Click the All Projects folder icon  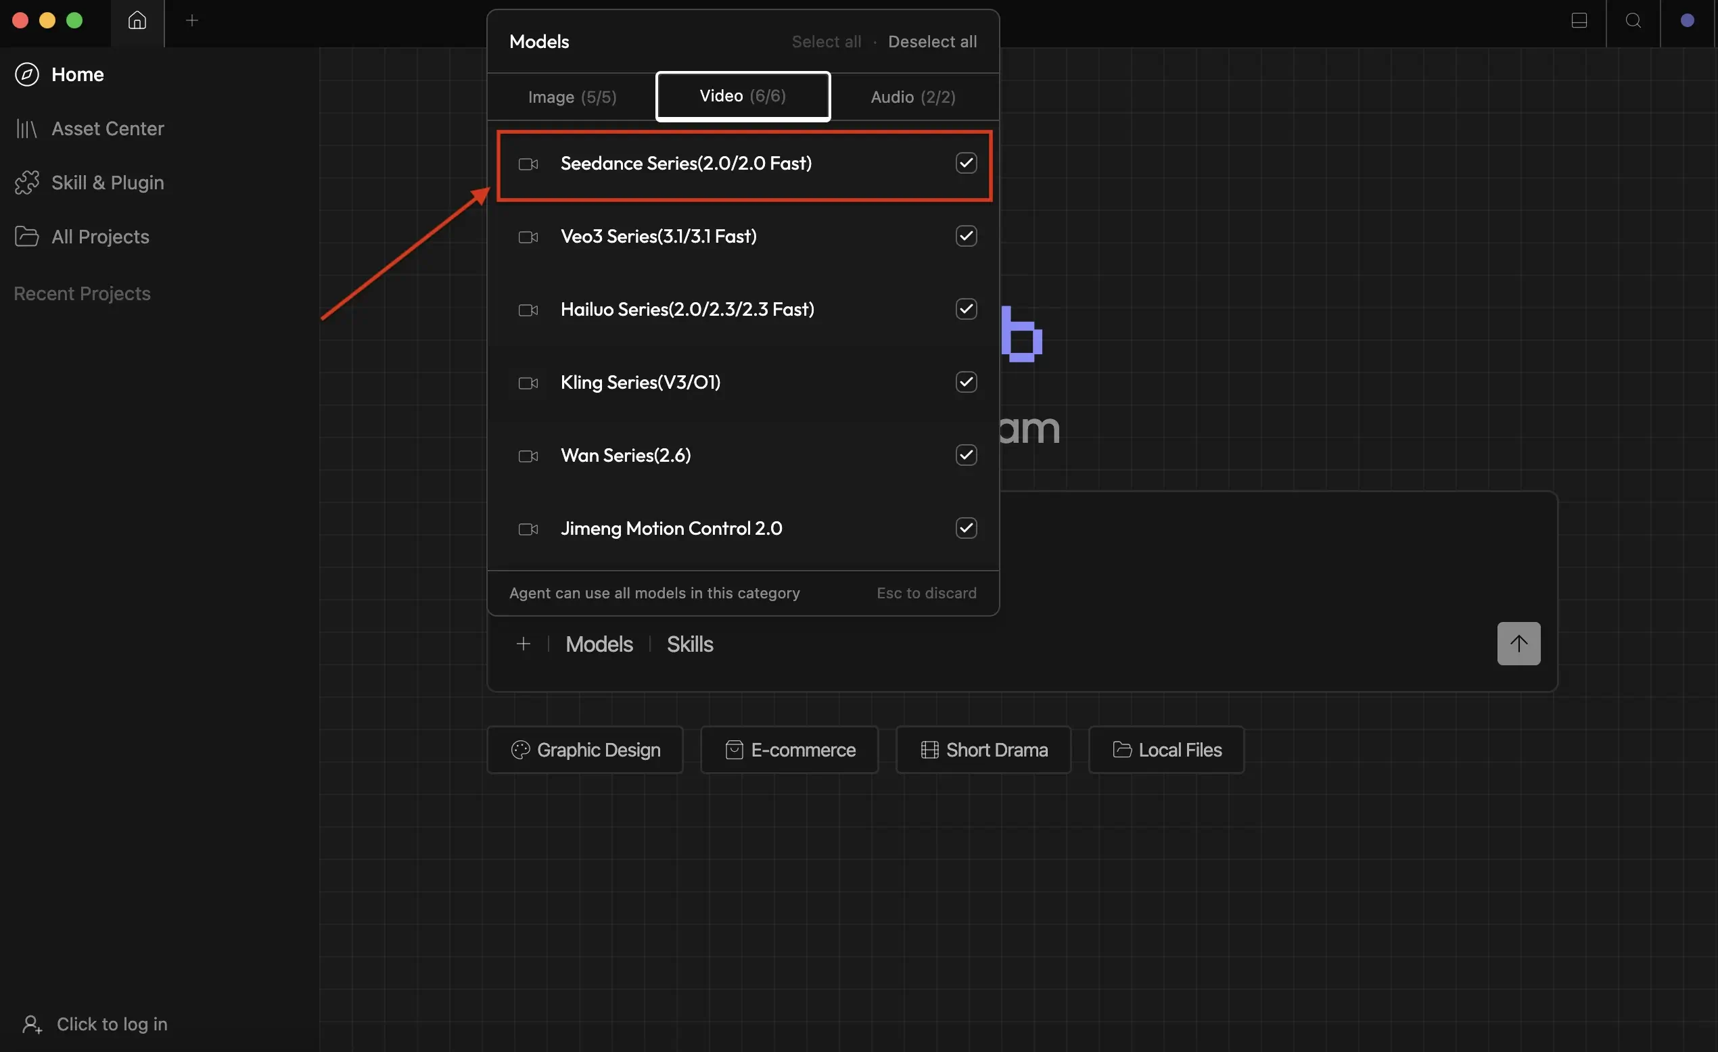click(26, 237)
